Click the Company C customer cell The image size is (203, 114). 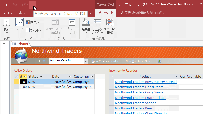[83, 82]
